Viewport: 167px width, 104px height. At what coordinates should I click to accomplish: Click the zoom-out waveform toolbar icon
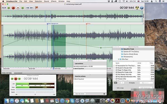[32, 8]
